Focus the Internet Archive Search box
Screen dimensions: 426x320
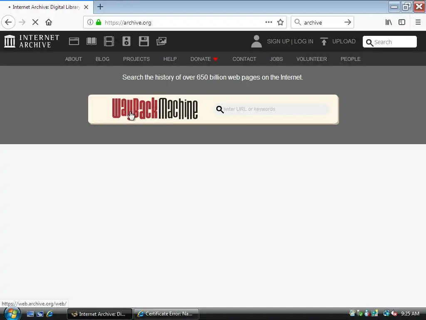coord(389,42)
